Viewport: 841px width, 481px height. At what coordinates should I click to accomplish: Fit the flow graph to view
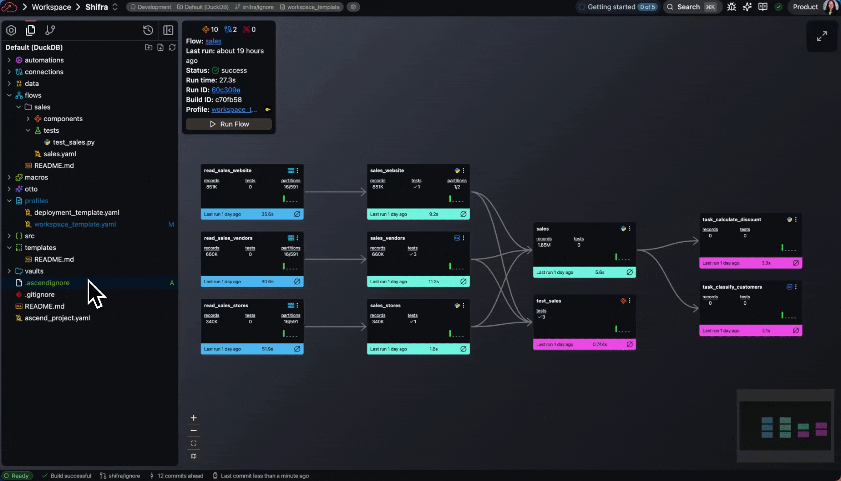tap(193, 443)
